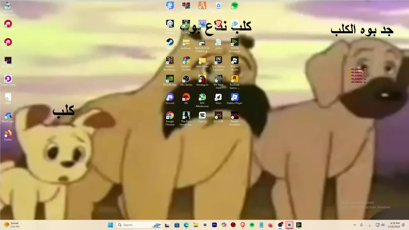Select the Firefox desktop shortcut
Image resolution: width=409 pixels, height=230 pixels.
8,135
